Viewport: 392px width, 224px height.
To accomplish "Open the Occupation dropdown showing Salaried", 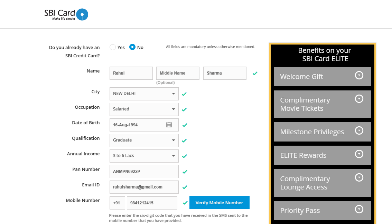I will [x=144, y=109].
